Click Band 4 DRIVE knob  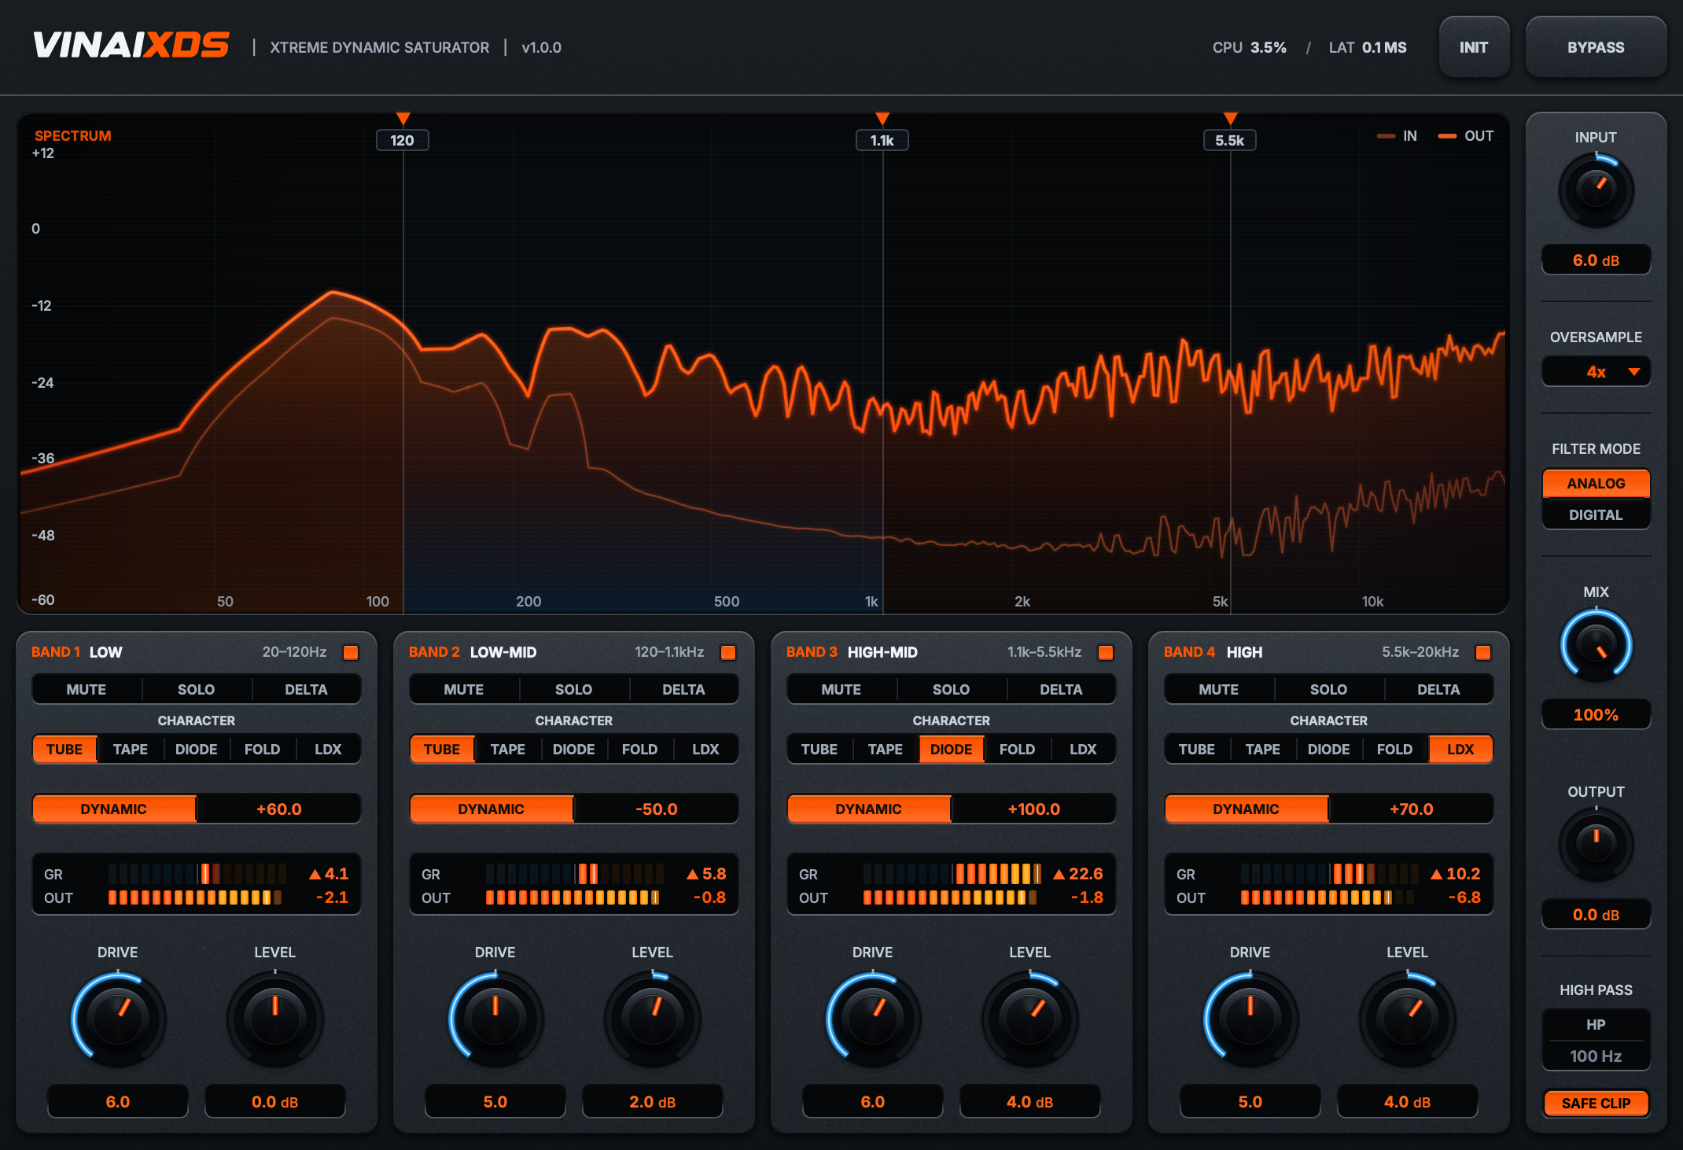(x=1250, y=1019)
